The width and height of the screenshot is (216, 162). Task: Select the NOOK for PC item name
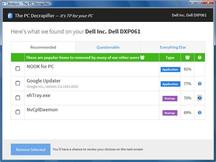[40, 67]
